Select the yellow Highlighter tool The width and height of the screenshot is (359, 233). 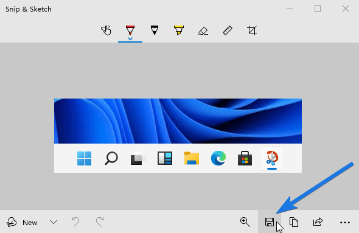[x=179, y=30]
